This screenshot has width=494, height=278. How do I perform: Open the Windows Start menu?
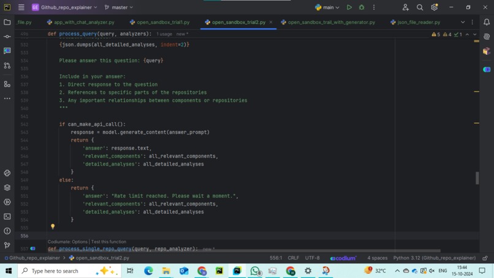9,271
